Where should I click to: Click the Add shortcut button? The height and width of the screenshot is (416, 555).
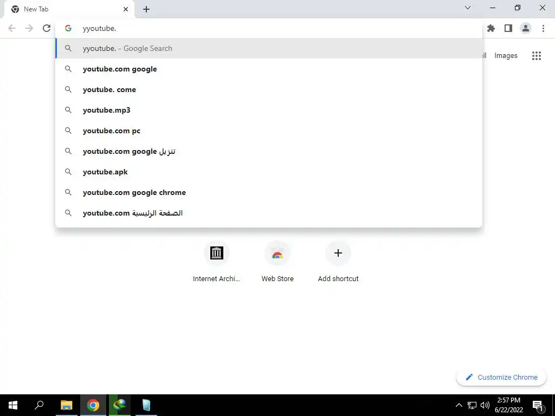(338, 262)
